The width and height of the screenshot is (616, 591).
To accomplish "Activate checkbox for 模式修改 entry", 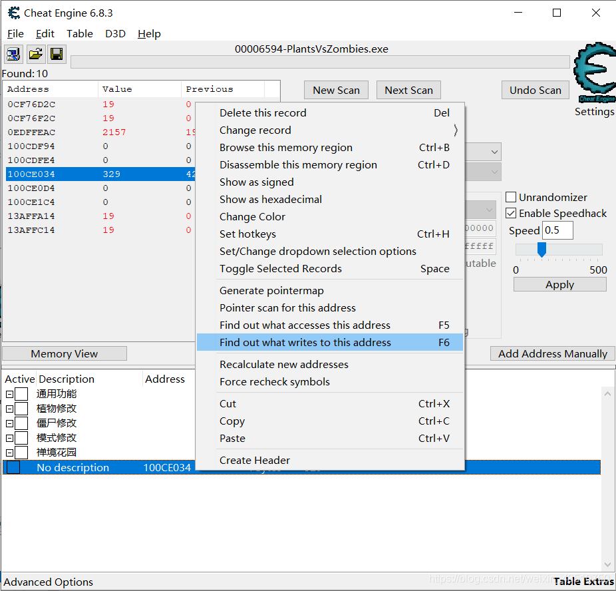I will [21, 438].
